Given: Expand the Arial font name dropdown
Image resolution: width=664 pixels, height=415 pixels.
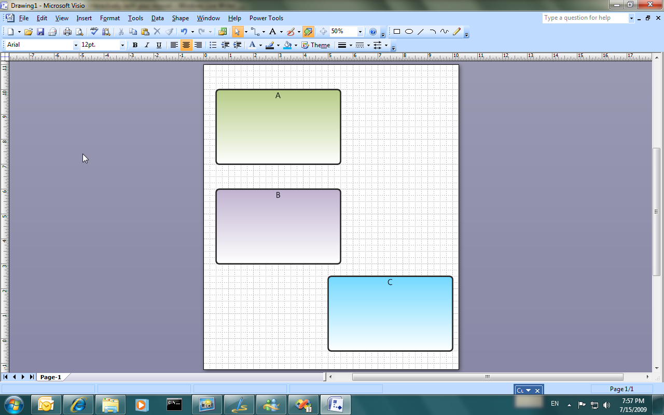Looking at the screenshot, I should click(76, 45).
